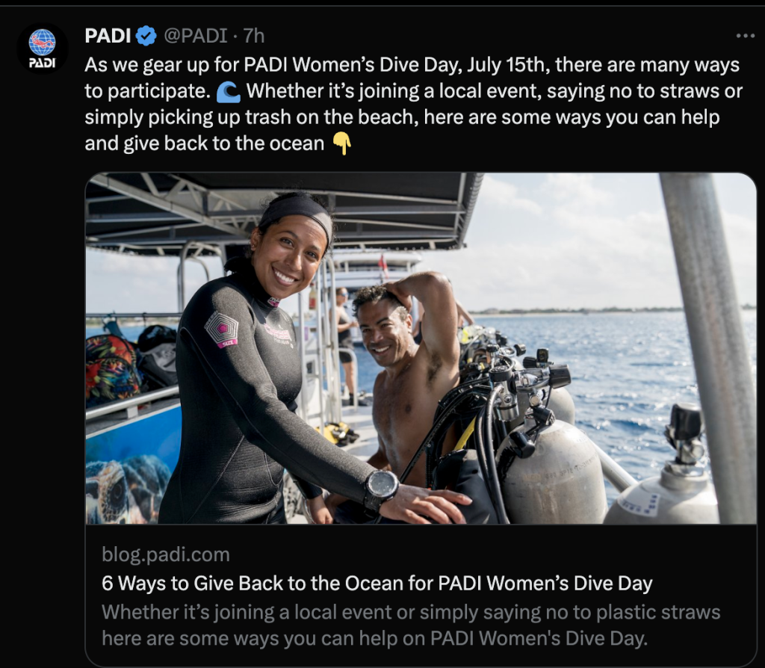Open article titled 6 Ways to Give Back
The image size is (765, 668).
click(x=377, y=583)
